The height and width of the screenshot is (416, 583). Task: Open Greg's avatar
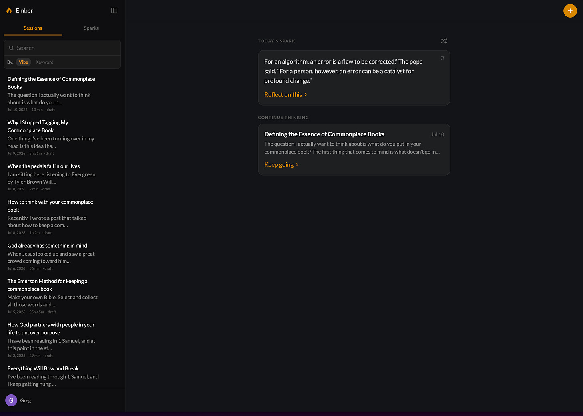11,400
